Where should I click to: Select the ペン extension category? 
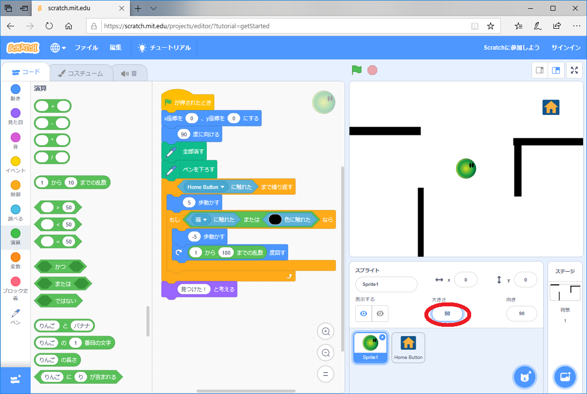(16, 316)
